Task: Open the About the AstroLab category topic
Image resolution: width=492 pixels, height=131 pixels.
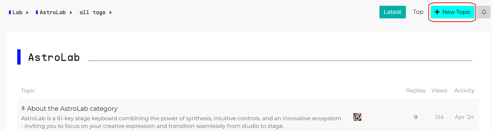Action: [72, 109]
